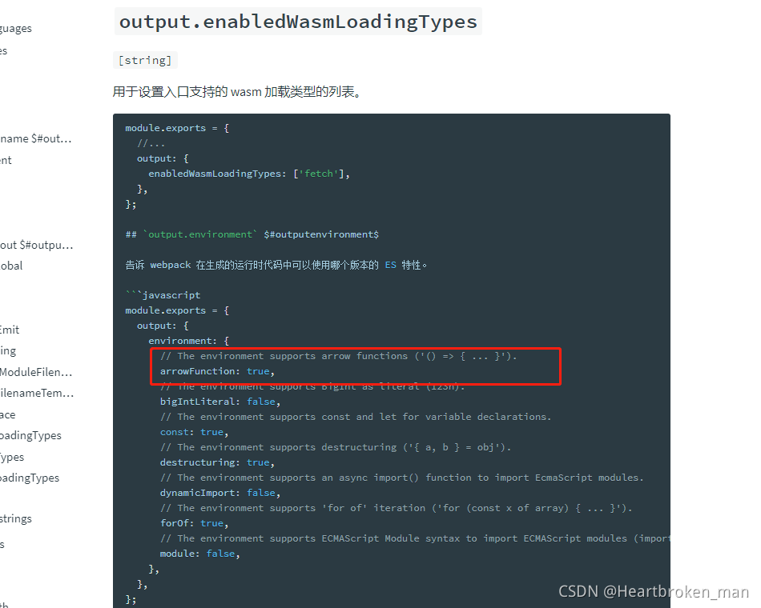This screenshot has width=761, height=608.
Task: Open sidebar link 'oadingTypes' above 'ypes'
Action: [x=30, y=435]
